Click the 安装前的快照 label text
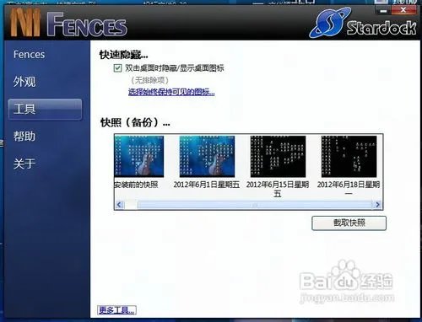Viewport: 422px width, 322px height. (136, 185)
